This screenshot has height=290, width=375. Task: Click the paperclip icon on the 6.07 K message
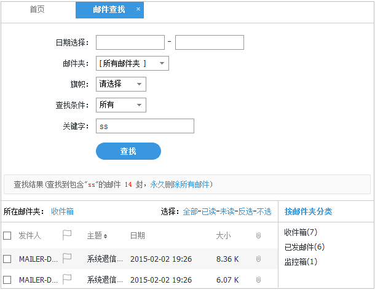(x=258, y=280)
